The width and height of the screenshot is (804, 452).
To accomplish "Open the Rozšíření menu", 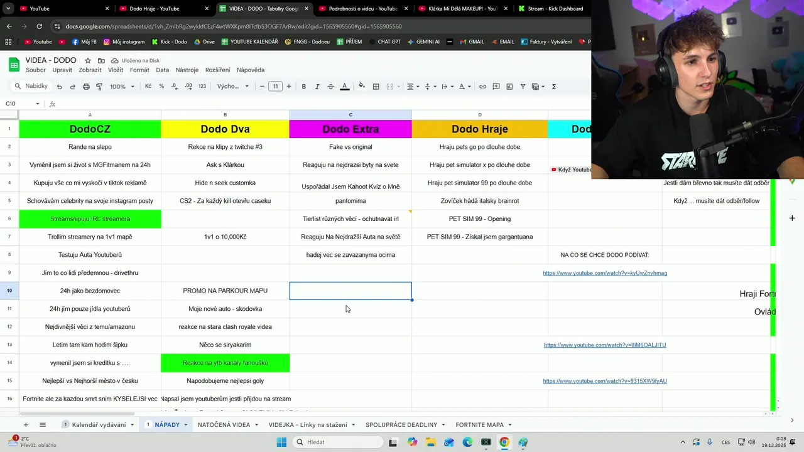I will [x=217, y=70].
